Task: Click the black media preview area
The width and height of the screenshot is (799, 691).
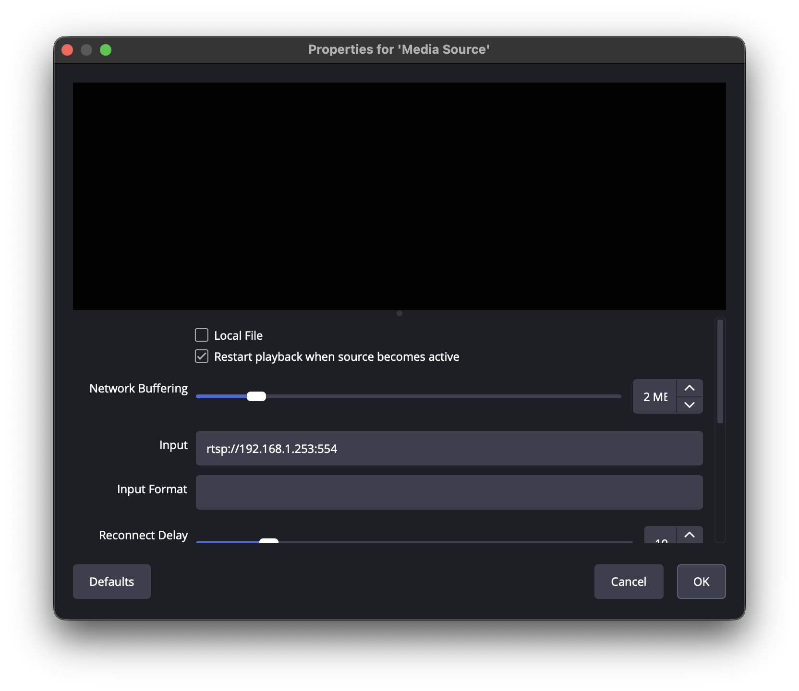Action: pos(399,196)
